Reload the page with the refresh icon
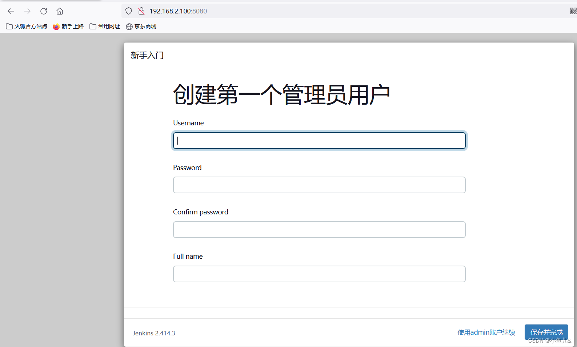 tap(44, 11)
